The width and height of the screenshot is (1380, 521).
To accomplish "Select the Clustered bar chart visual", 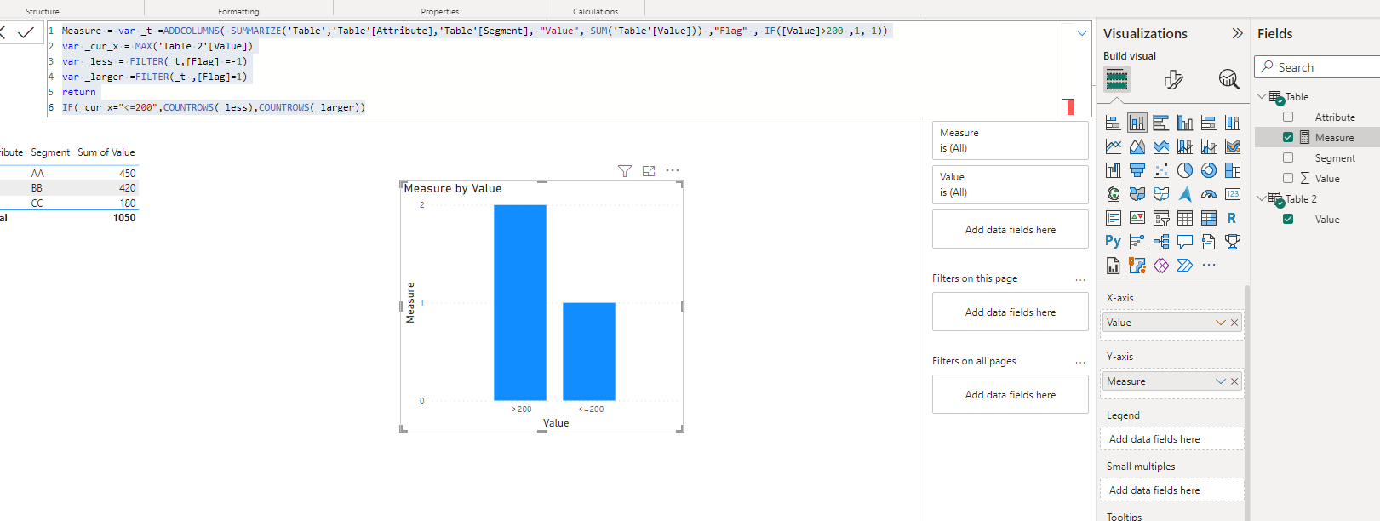I will pyautogui.click(x=1160, y=123).
